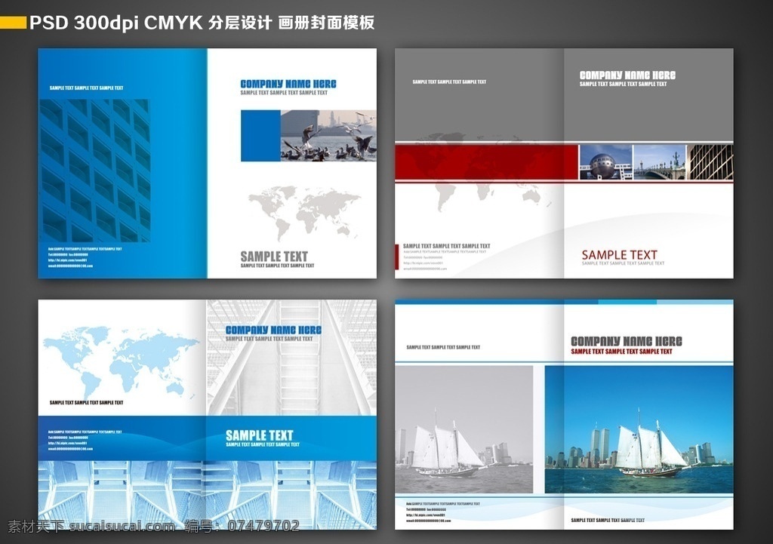Click the white SAMPLE TEXT on blue band
The image size is (773, 544).
coord(260,435)
